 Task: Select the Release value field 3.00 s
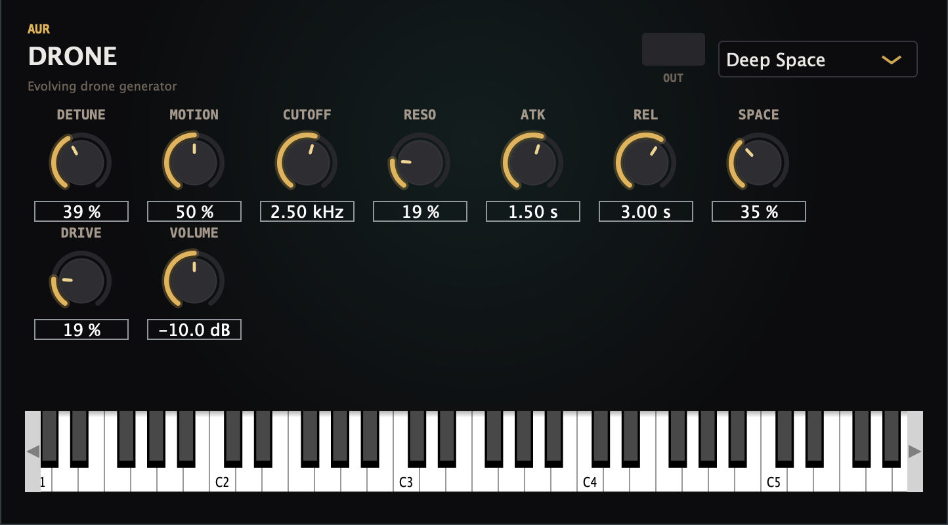pyautogui.click(x=646, y=211)
